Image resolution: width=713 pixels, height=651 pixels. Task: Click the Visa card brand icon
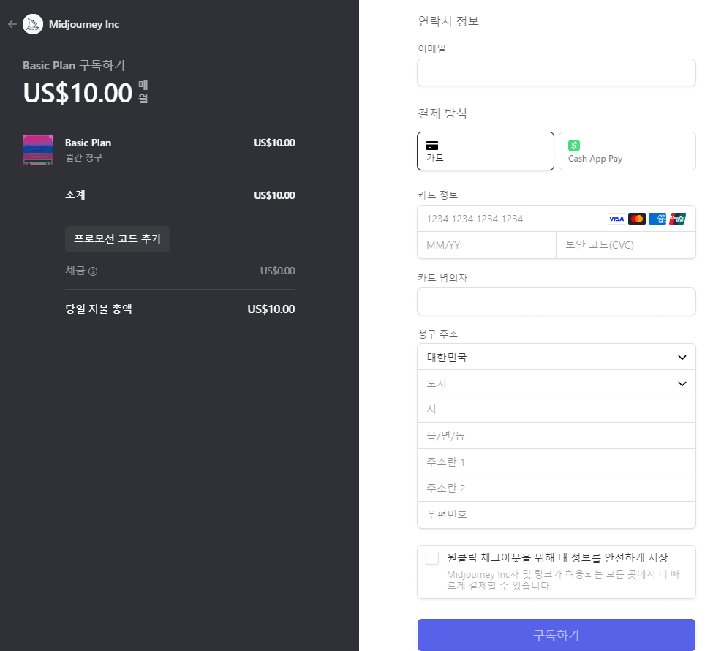[616, 218]
